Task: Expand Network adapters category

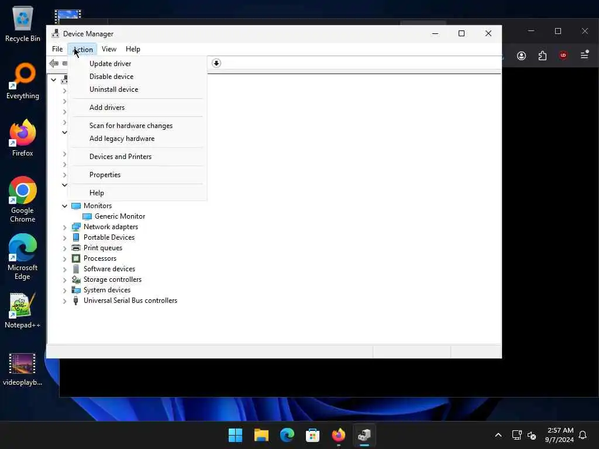Action: click(64, 227)
